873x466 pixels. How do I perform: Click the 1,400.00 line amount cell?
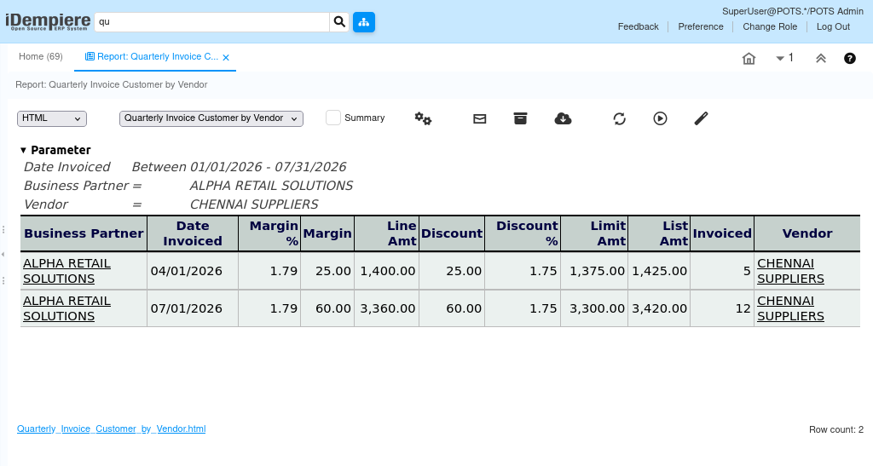tap(388, 271)
